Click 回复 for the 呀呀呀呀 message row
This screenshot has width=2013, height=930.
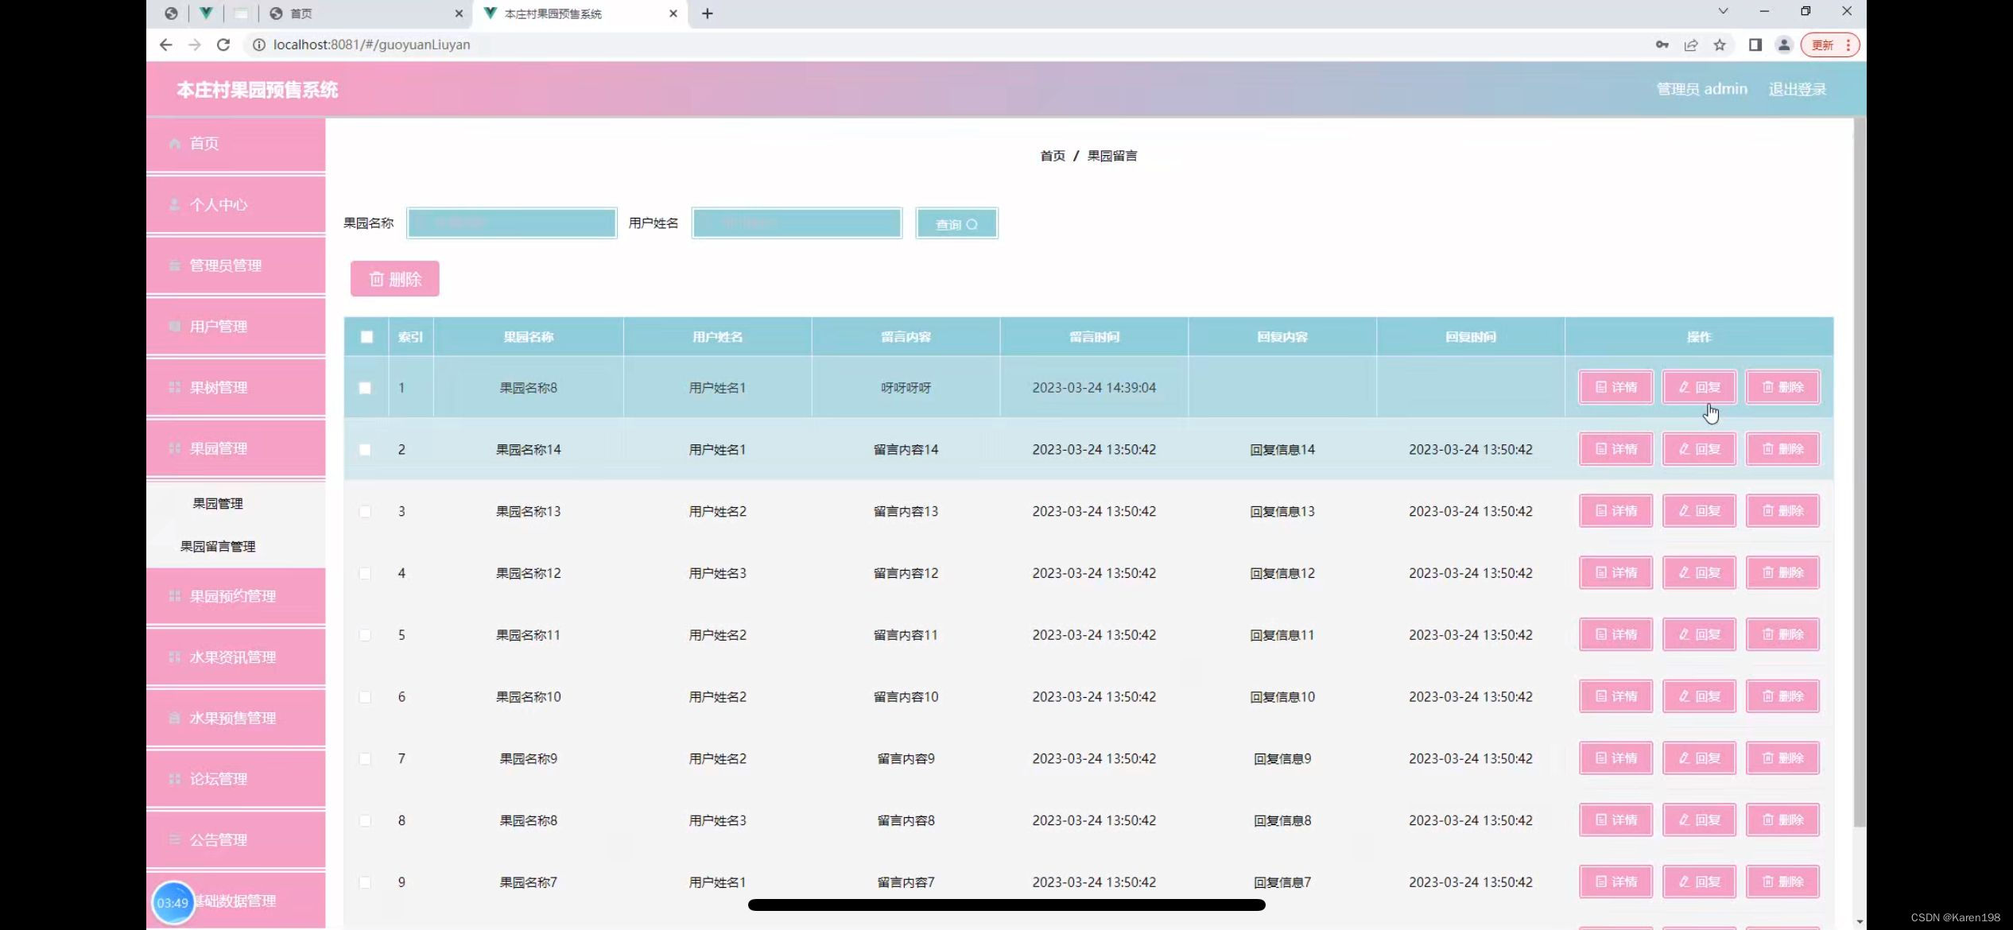pos(1699,387)
